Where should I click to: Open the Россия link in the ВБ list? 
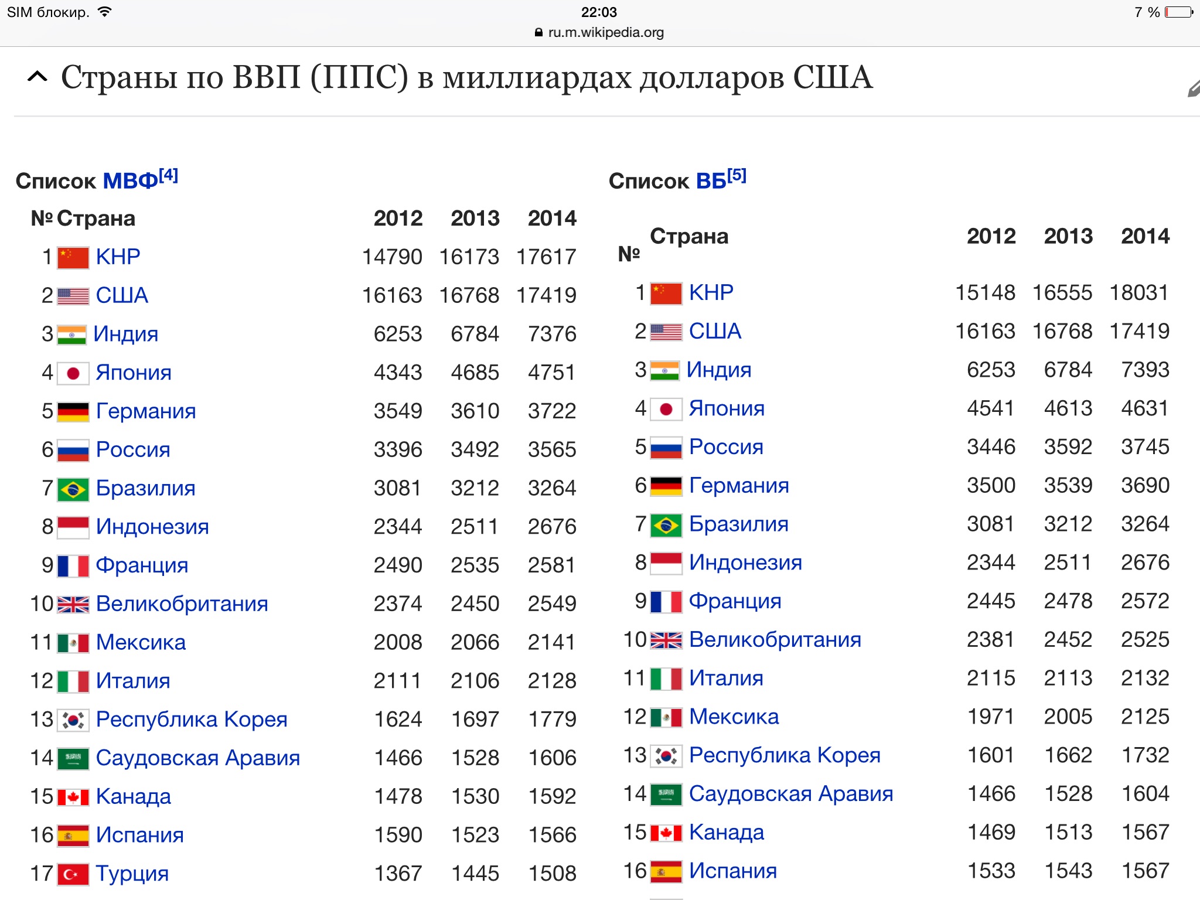click(726, 447)
